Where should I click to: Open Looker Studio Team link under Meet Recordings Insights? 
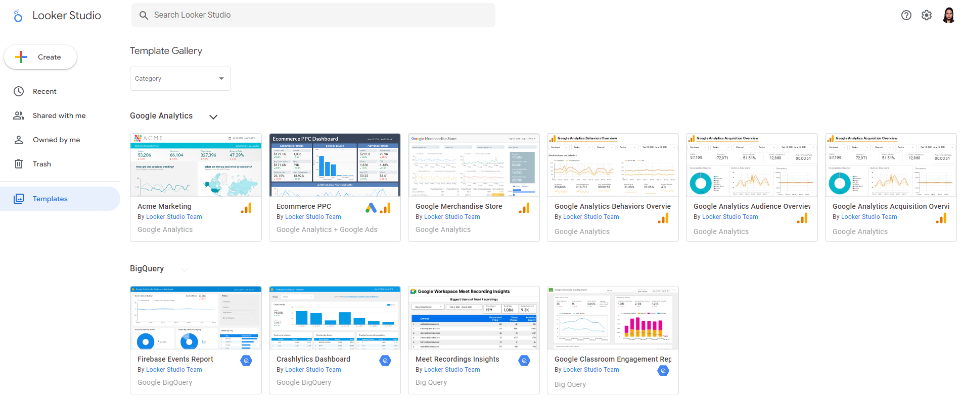pos(452,370)
